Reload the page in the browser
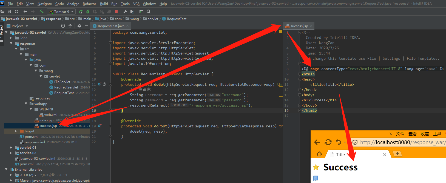This screenshot has height=183, width=446. 328,142
